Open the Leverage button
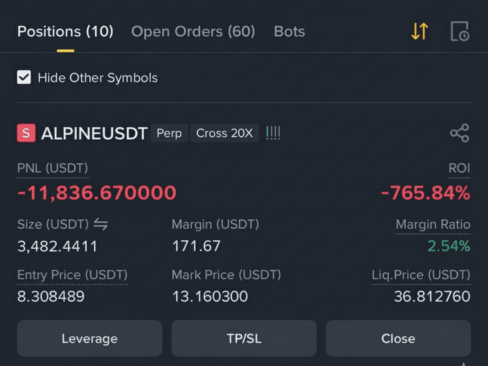Viewport: 488px width, 366px height. tap(90, 338)
